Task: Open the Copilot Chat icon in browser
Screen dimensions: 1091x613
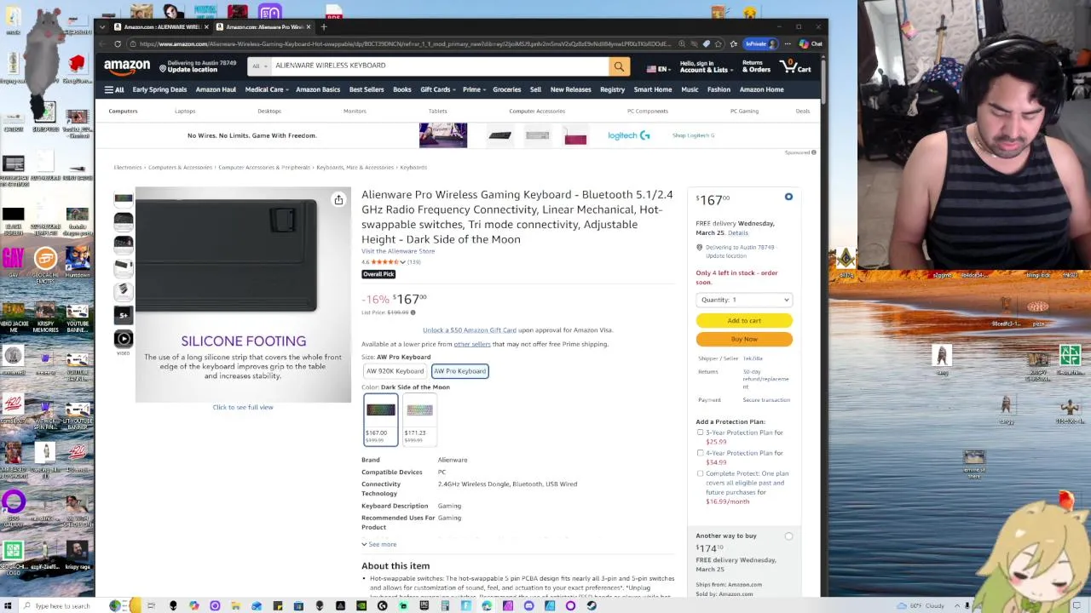Action: pos(811,44)
